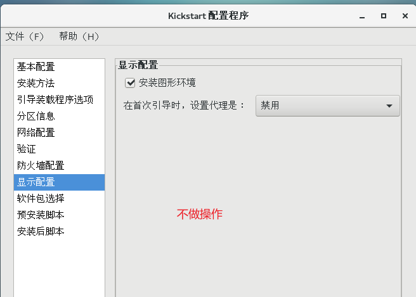Maximize the Kickstart window
This screenshot has width=416, height=297.
click(x=384, y=16)
